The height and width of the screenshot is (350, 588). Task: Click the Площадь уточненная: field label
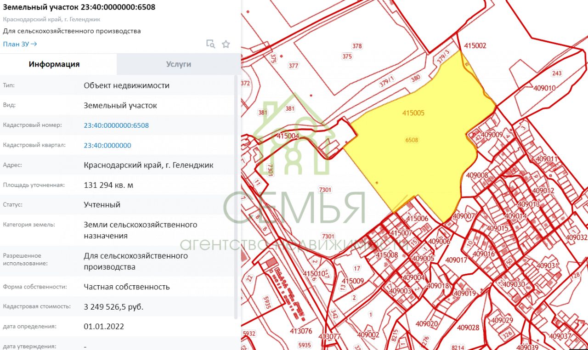click(34, 185)
